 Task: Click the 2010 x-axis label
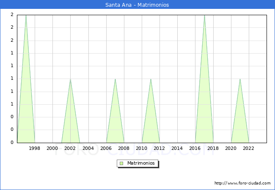click(x=142, y=148)
